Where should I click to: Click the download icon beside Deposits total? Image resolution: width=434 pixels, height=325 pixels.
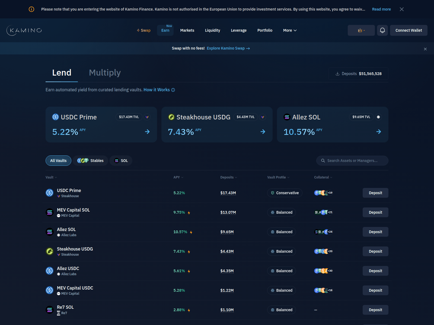(337, 73)
